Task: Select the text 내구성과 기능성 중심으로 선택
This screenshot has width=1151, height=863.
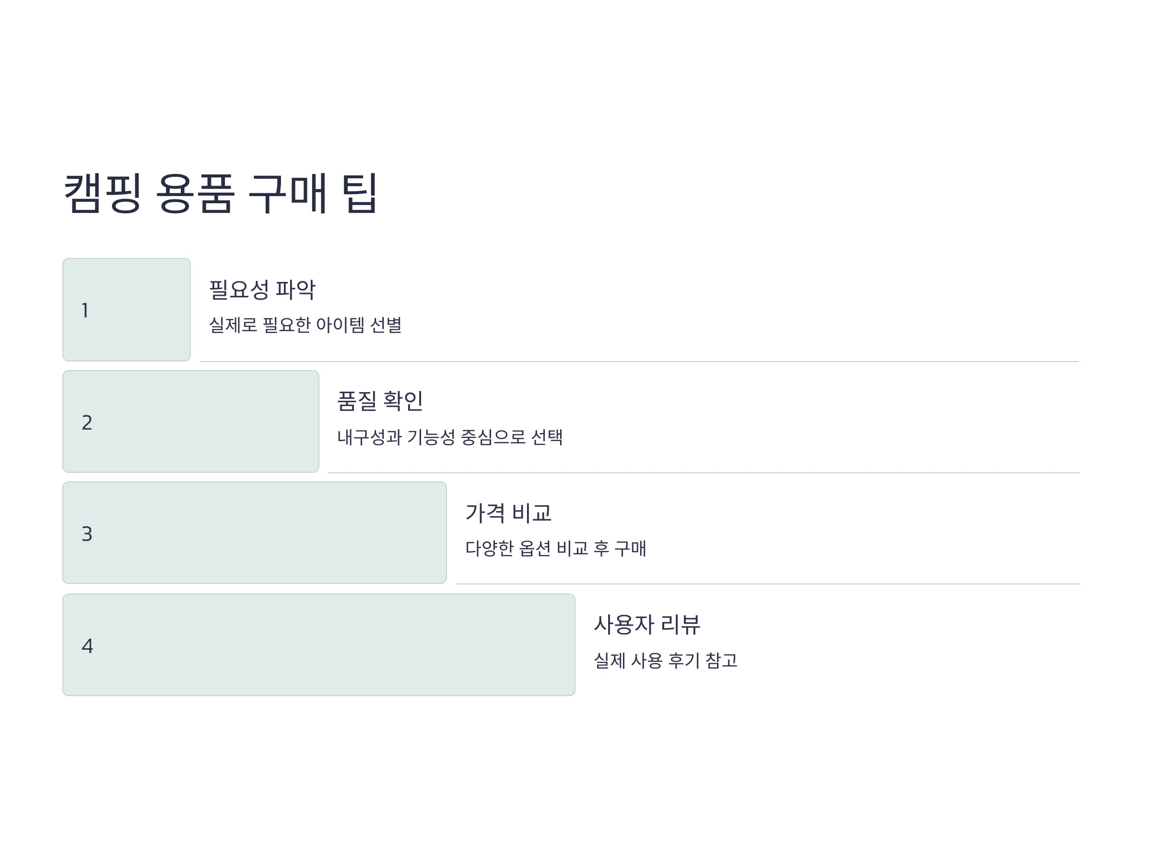Action: point(450,437)
